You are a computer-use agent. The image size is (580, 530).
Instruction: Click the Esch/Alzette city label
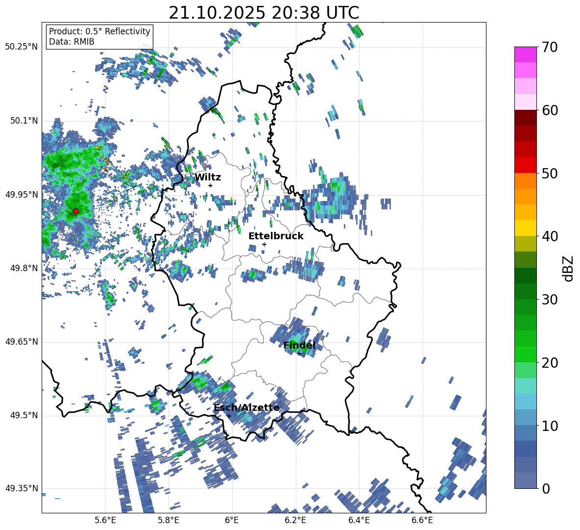[x=246, y=407]
